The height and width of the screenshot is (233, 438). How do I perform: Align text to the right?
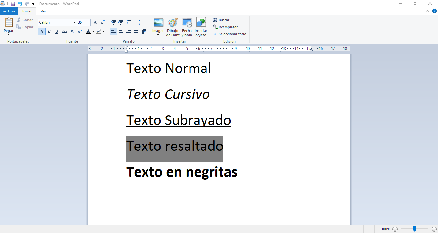coord(128,32)
